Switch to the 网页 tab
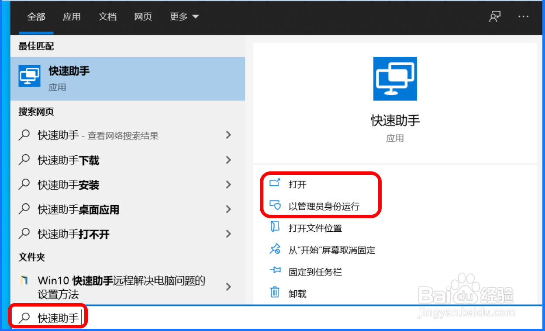This screenshot has width=545, height=331. [x=143, y=16]
